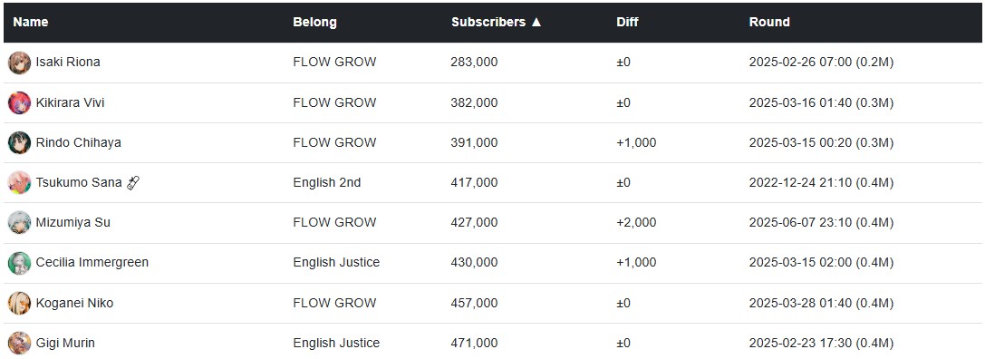Click Cecilia Immergreen's avatar icon
985x359 pixels.
tap(19, 263)
